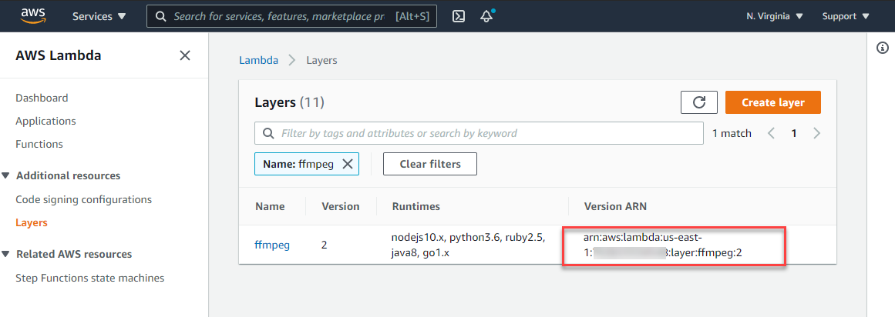The height and width of the screenshot is (317, 895).
Task: Click the Layers breadcrumb text
Action: pyautogui.click(x=322, y=60)
